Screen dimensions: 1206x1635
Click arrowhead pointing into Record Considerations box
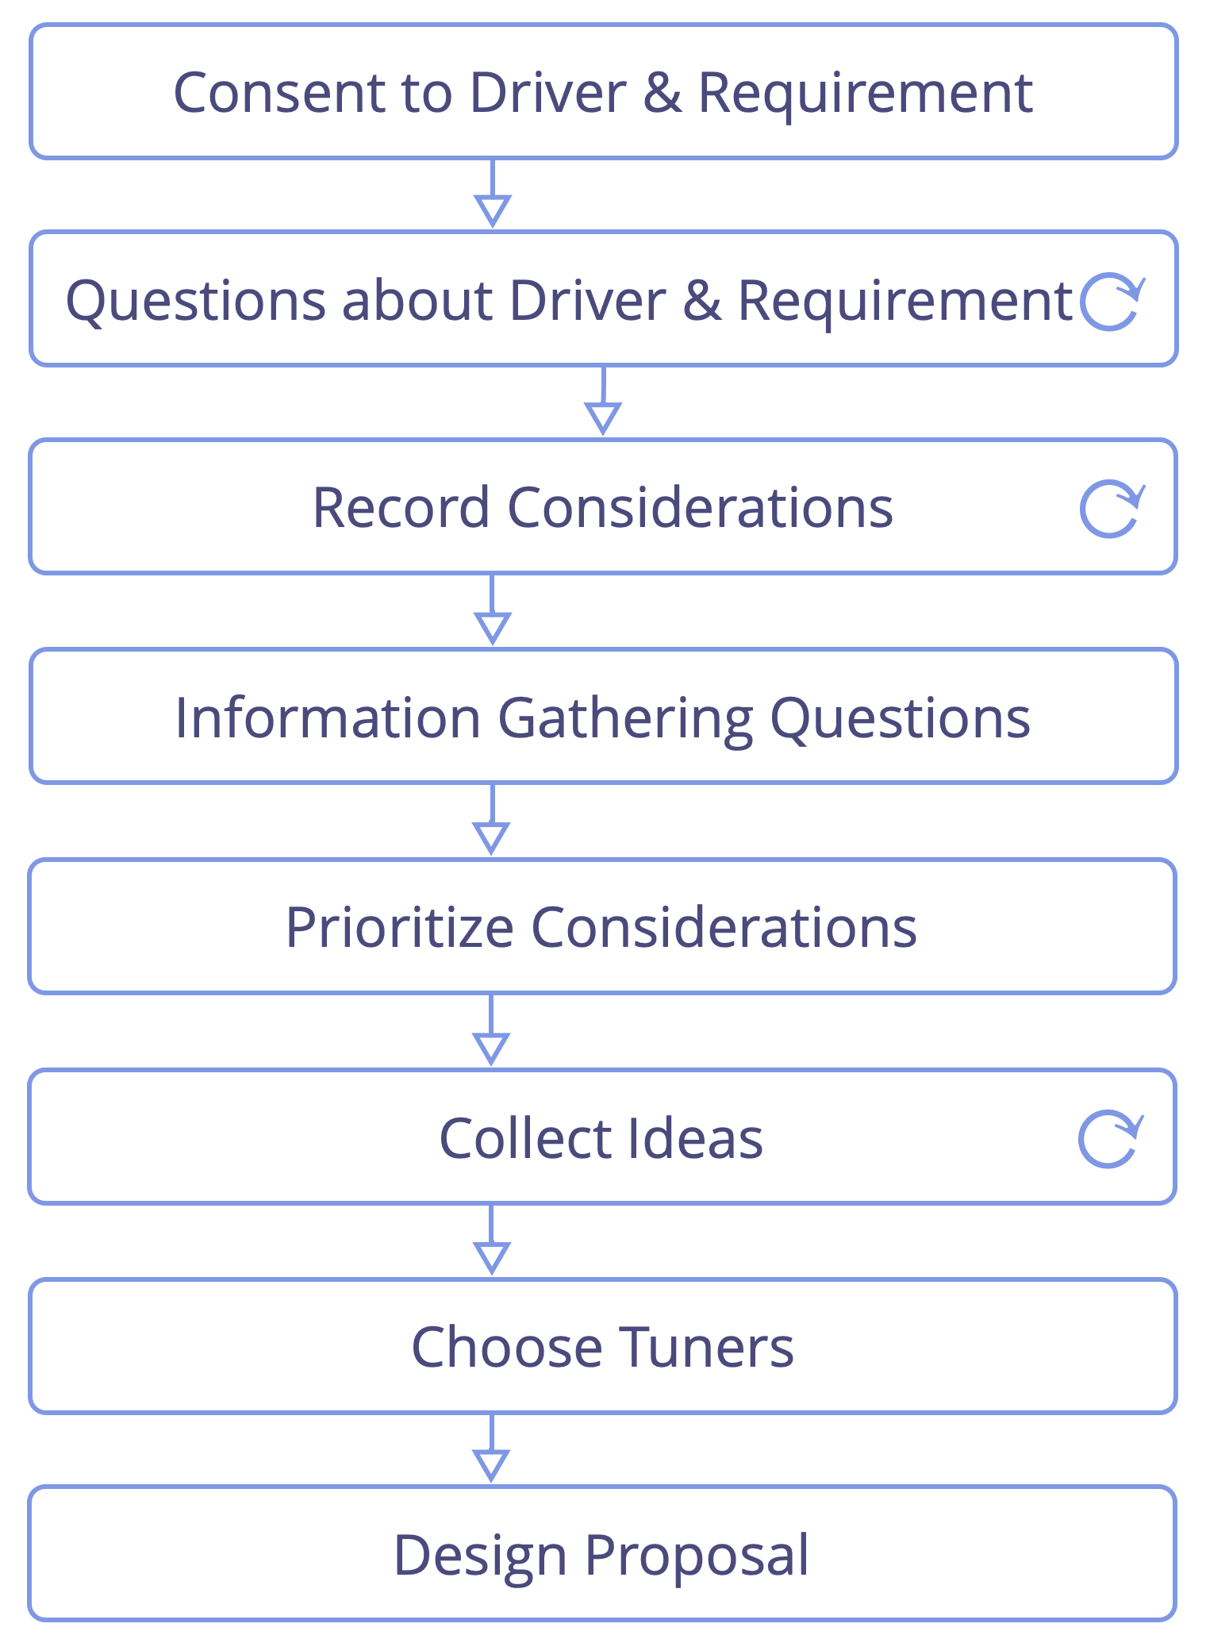click(x=602, y=418)
